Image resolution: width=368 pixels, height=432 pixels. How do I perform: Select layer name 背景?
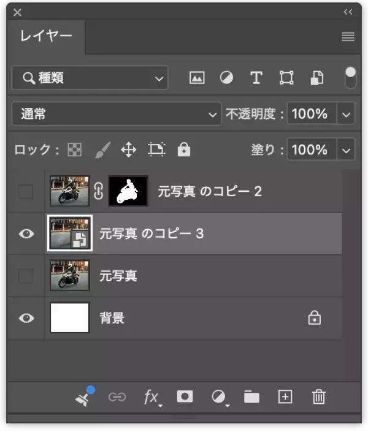point(112,318)
